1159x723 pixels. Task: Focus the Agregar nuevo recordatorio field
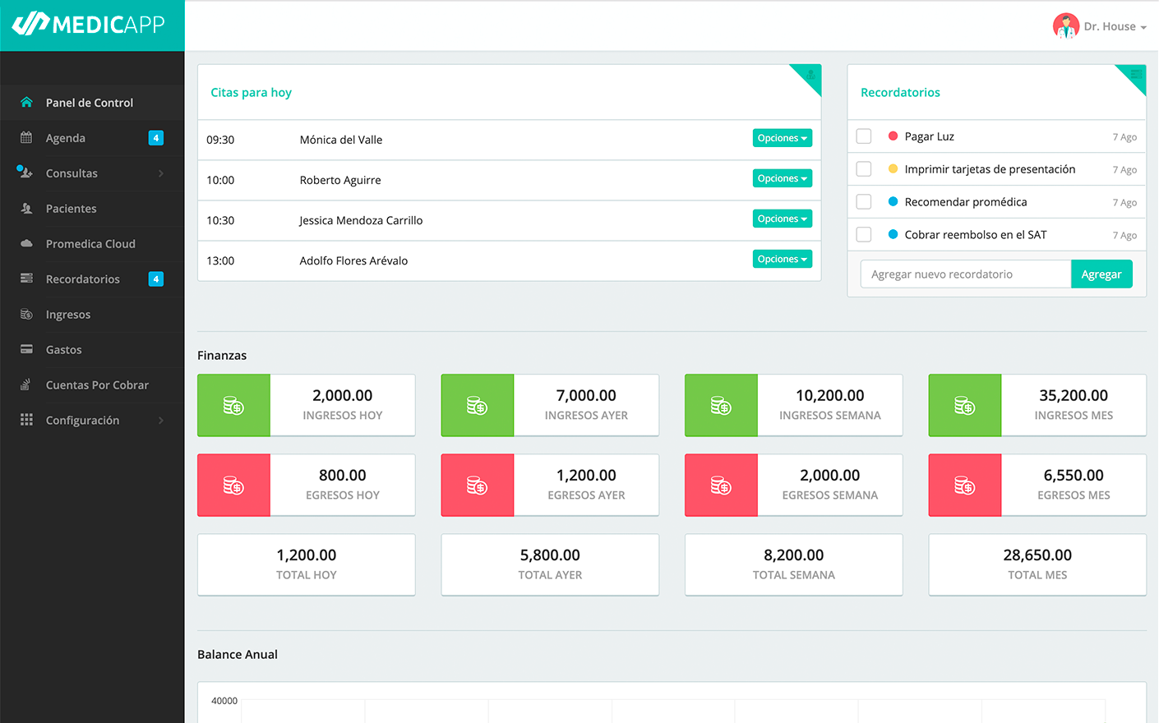point(966,274)
